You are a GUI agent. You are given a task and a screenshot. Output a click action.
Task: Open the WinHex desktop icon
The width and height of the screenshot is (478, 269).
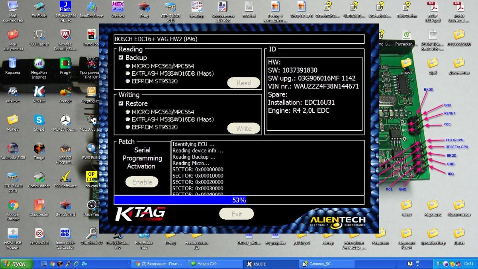click(118, 7)
